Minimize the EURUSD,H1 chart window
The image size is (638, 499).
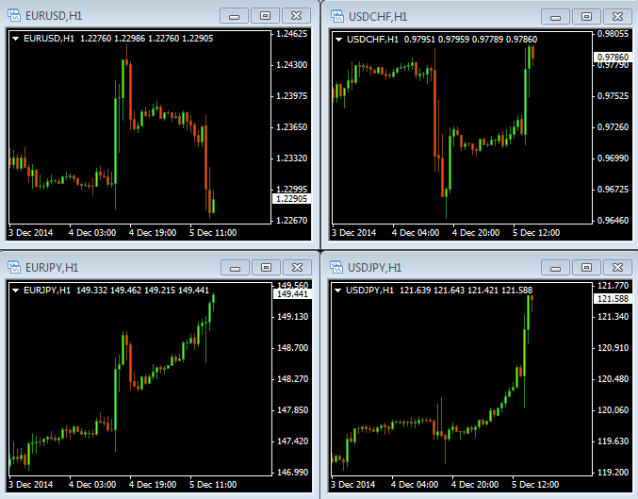click(x=234, y=16)
